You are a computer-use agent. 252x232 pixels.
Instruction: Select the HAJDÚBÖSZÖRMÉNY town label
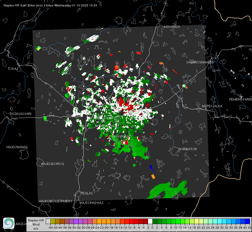56,201
